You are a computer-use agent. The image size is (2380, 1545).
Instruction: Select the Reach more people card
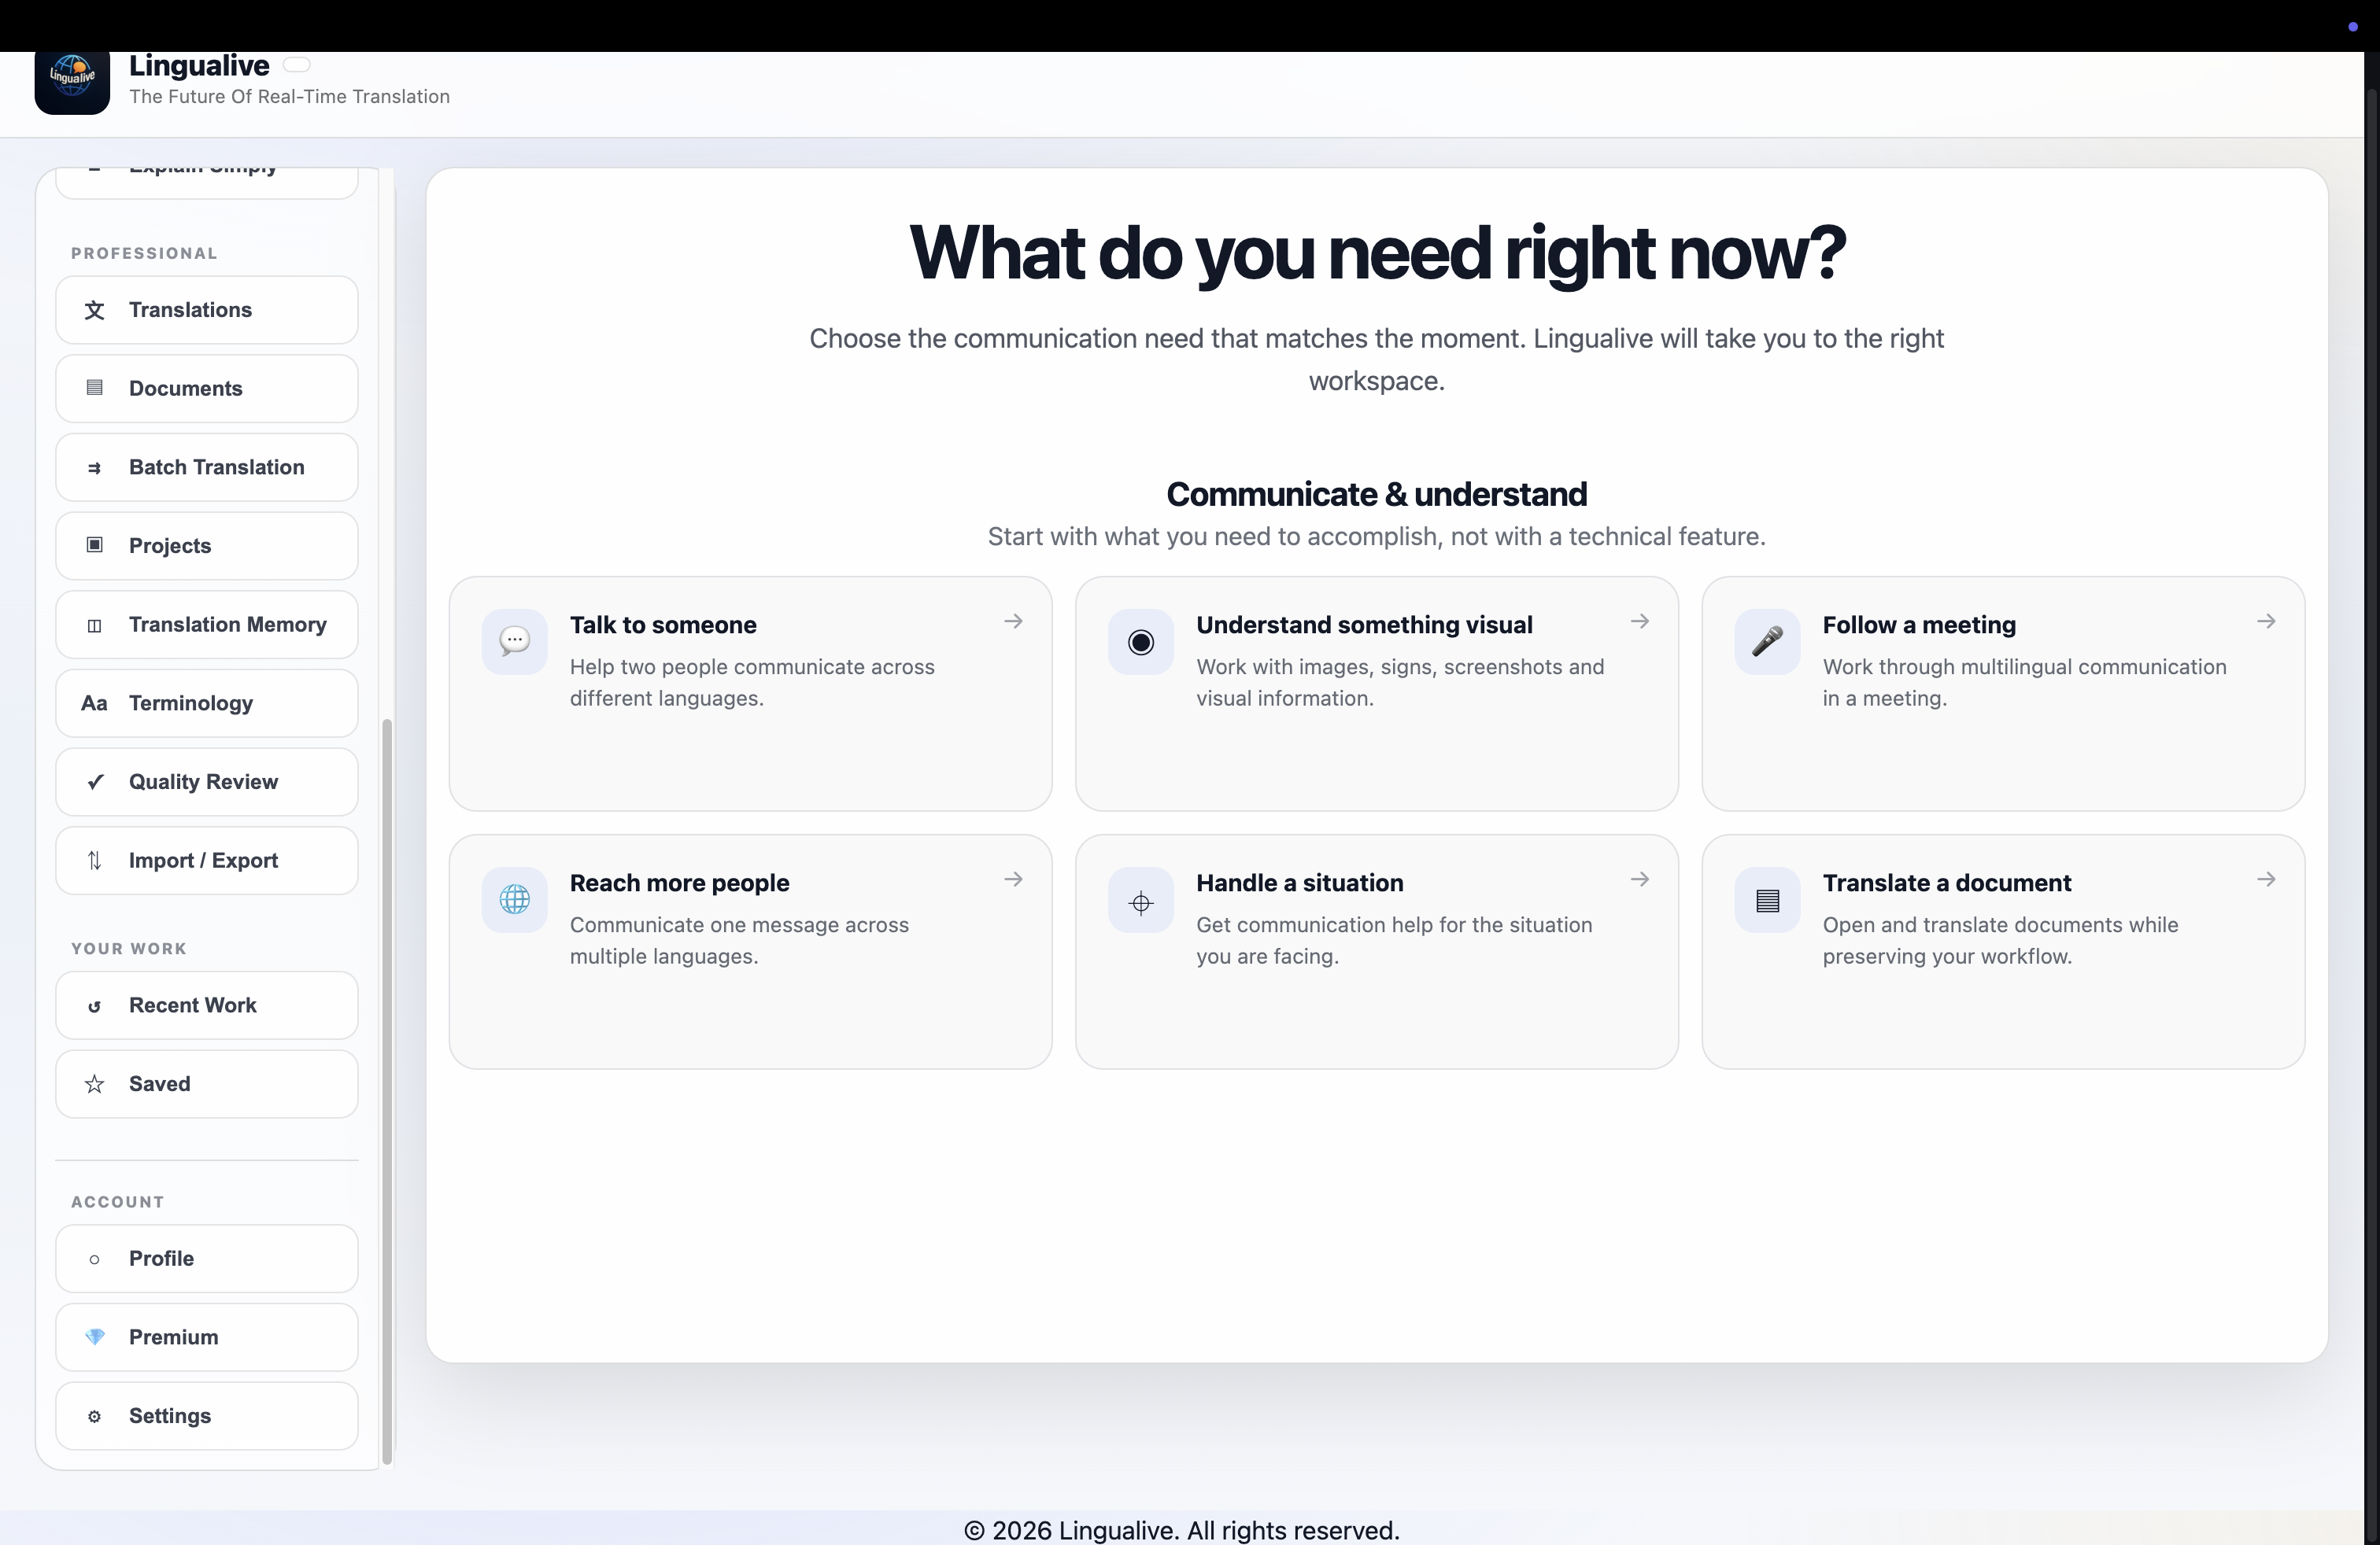[750, 951]
